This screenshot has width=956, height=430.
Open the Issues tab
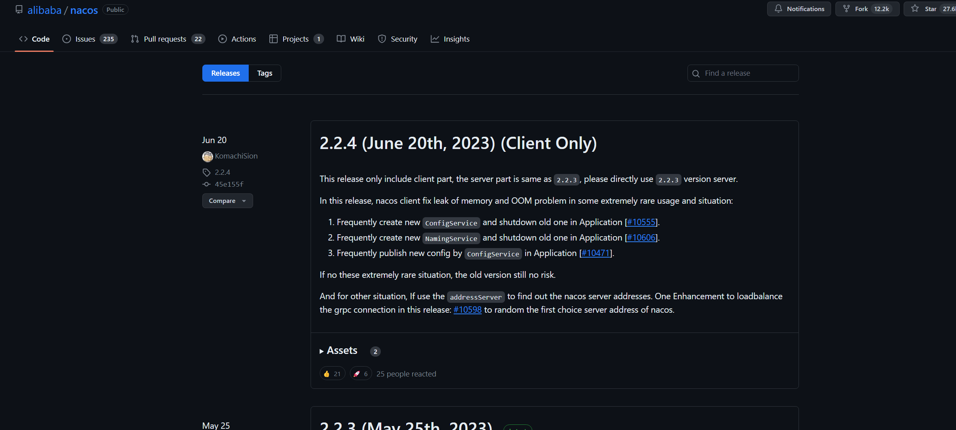pos(90,39)
